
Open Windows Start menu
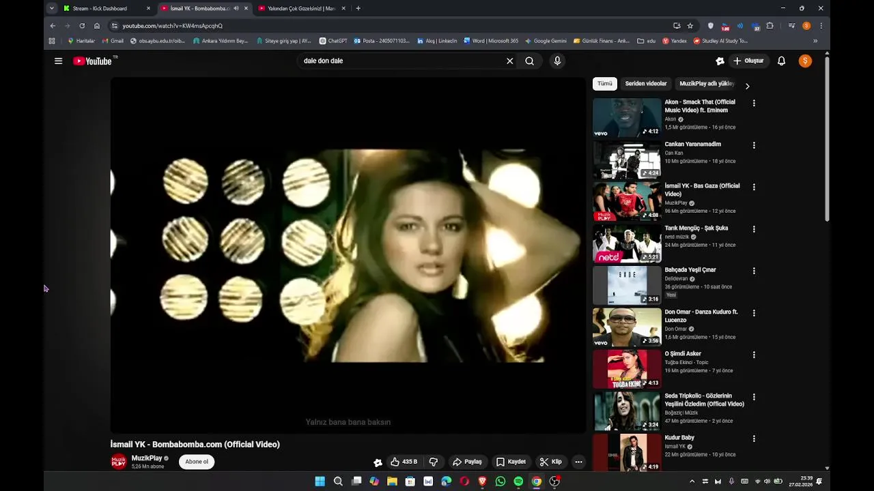pyautogui.click(x=320, y=481)
